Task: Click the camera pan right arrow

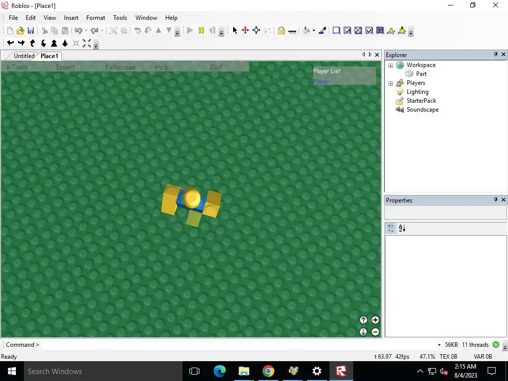Action: tap(21, 43)
